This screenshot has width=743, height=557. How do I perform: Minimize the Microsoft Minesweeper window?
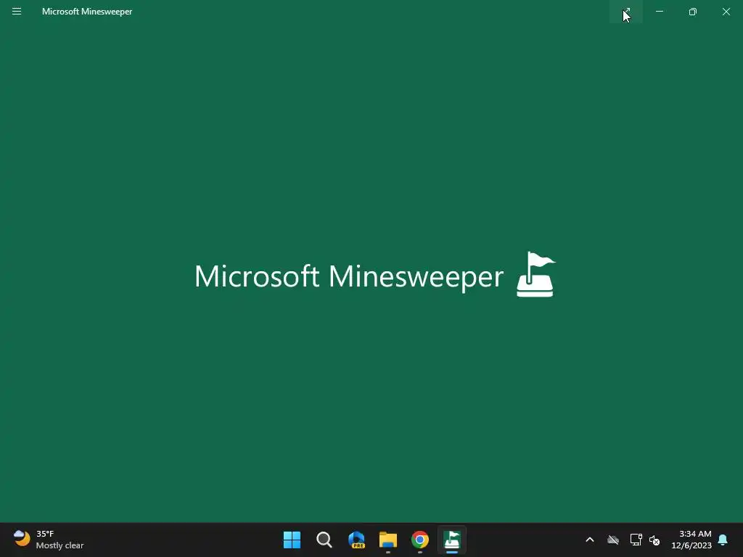pos(659,12)
